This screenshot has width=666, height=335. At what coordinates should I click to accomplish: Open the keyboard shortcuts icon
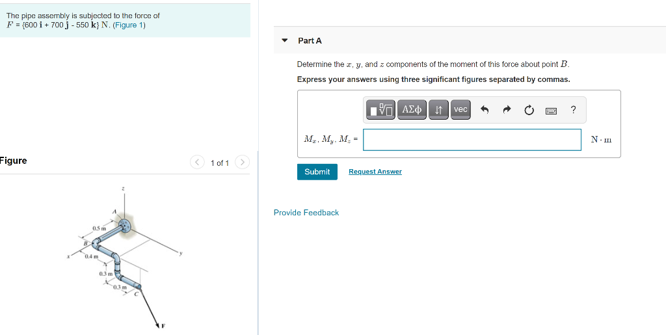point(551,111)
